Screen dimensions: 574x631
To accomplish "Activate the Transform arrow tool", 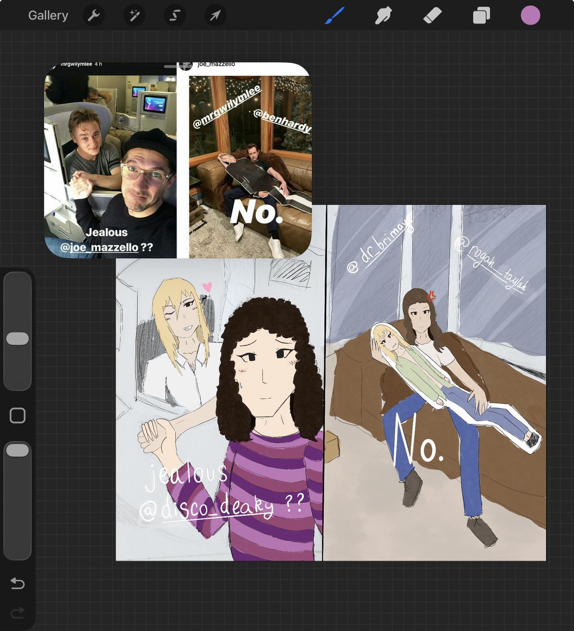I will (215, 16).
